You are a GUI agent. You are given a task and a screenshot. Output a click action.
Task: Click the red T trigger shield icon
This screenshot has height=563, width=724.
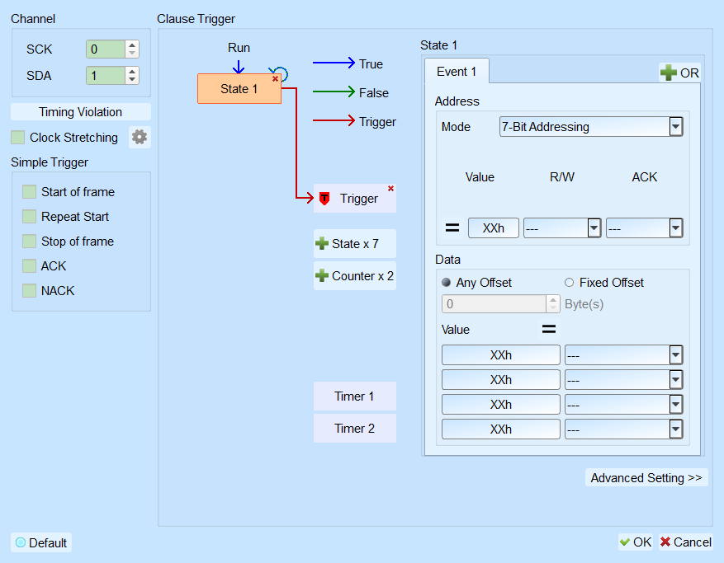(x=324, y=199)
